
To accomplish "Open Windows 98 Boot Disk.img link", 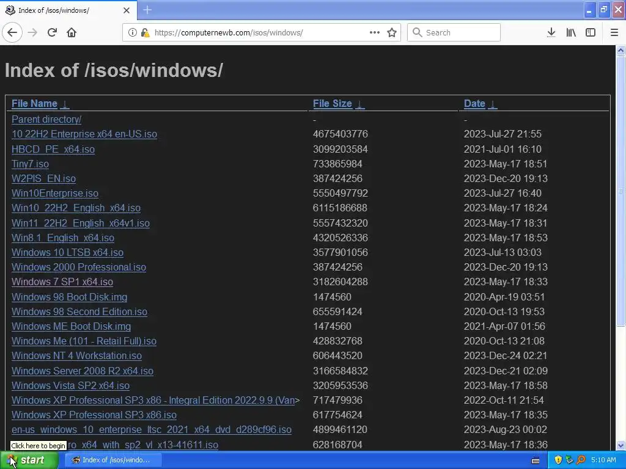I will (70, 297).
